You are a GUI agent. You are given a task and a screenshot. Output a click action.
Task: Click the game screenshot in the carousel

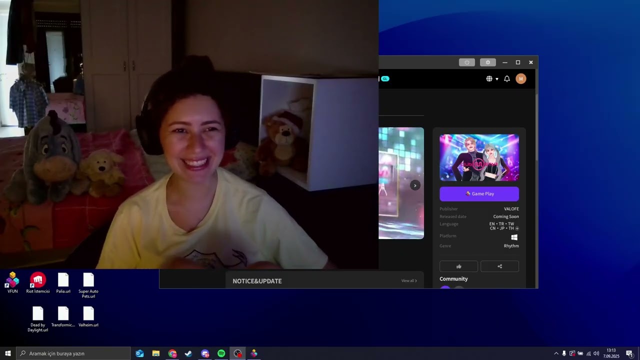pyautogui.click(x=401, y=183)
